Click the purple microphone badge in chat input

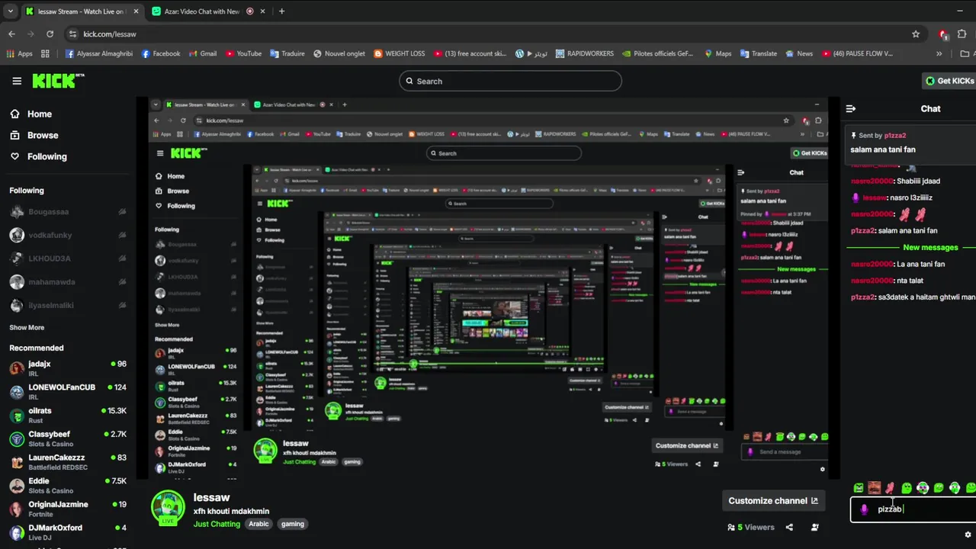pyautogui.click(x=864, y=509)
